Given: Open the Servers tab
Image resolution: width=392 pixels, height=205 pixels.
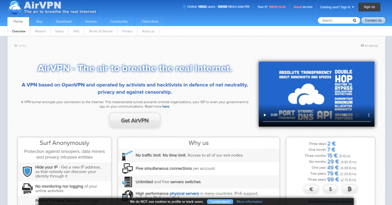Looking at the screenshot, I should (x=91, y=21).
